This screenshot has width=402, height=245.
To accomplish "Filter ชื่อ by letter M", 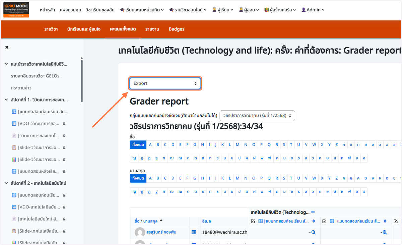I will [x=238, y=144].
